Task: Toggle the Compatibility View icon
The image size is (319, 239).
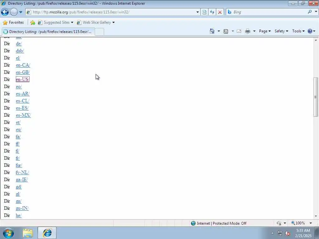Action: 204,12
